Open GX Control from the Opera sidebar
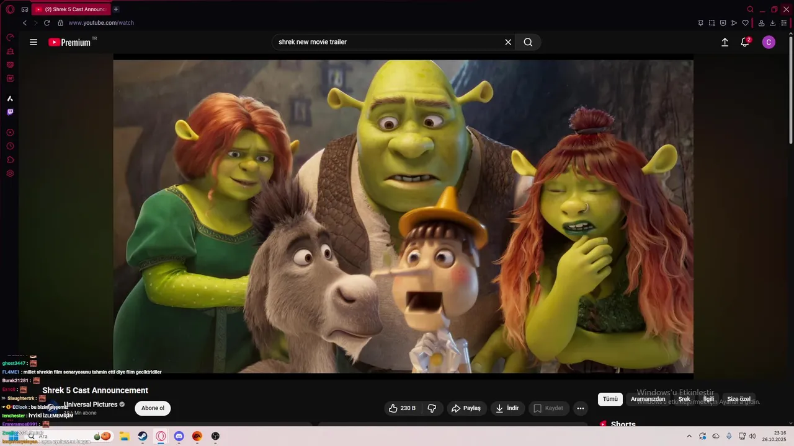 pos(10,38)
